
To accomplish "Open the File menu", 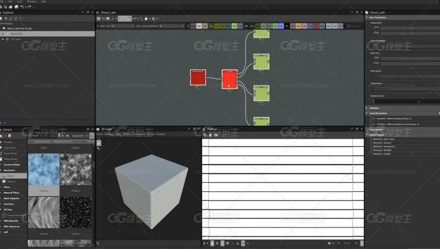I will point(2,1).
